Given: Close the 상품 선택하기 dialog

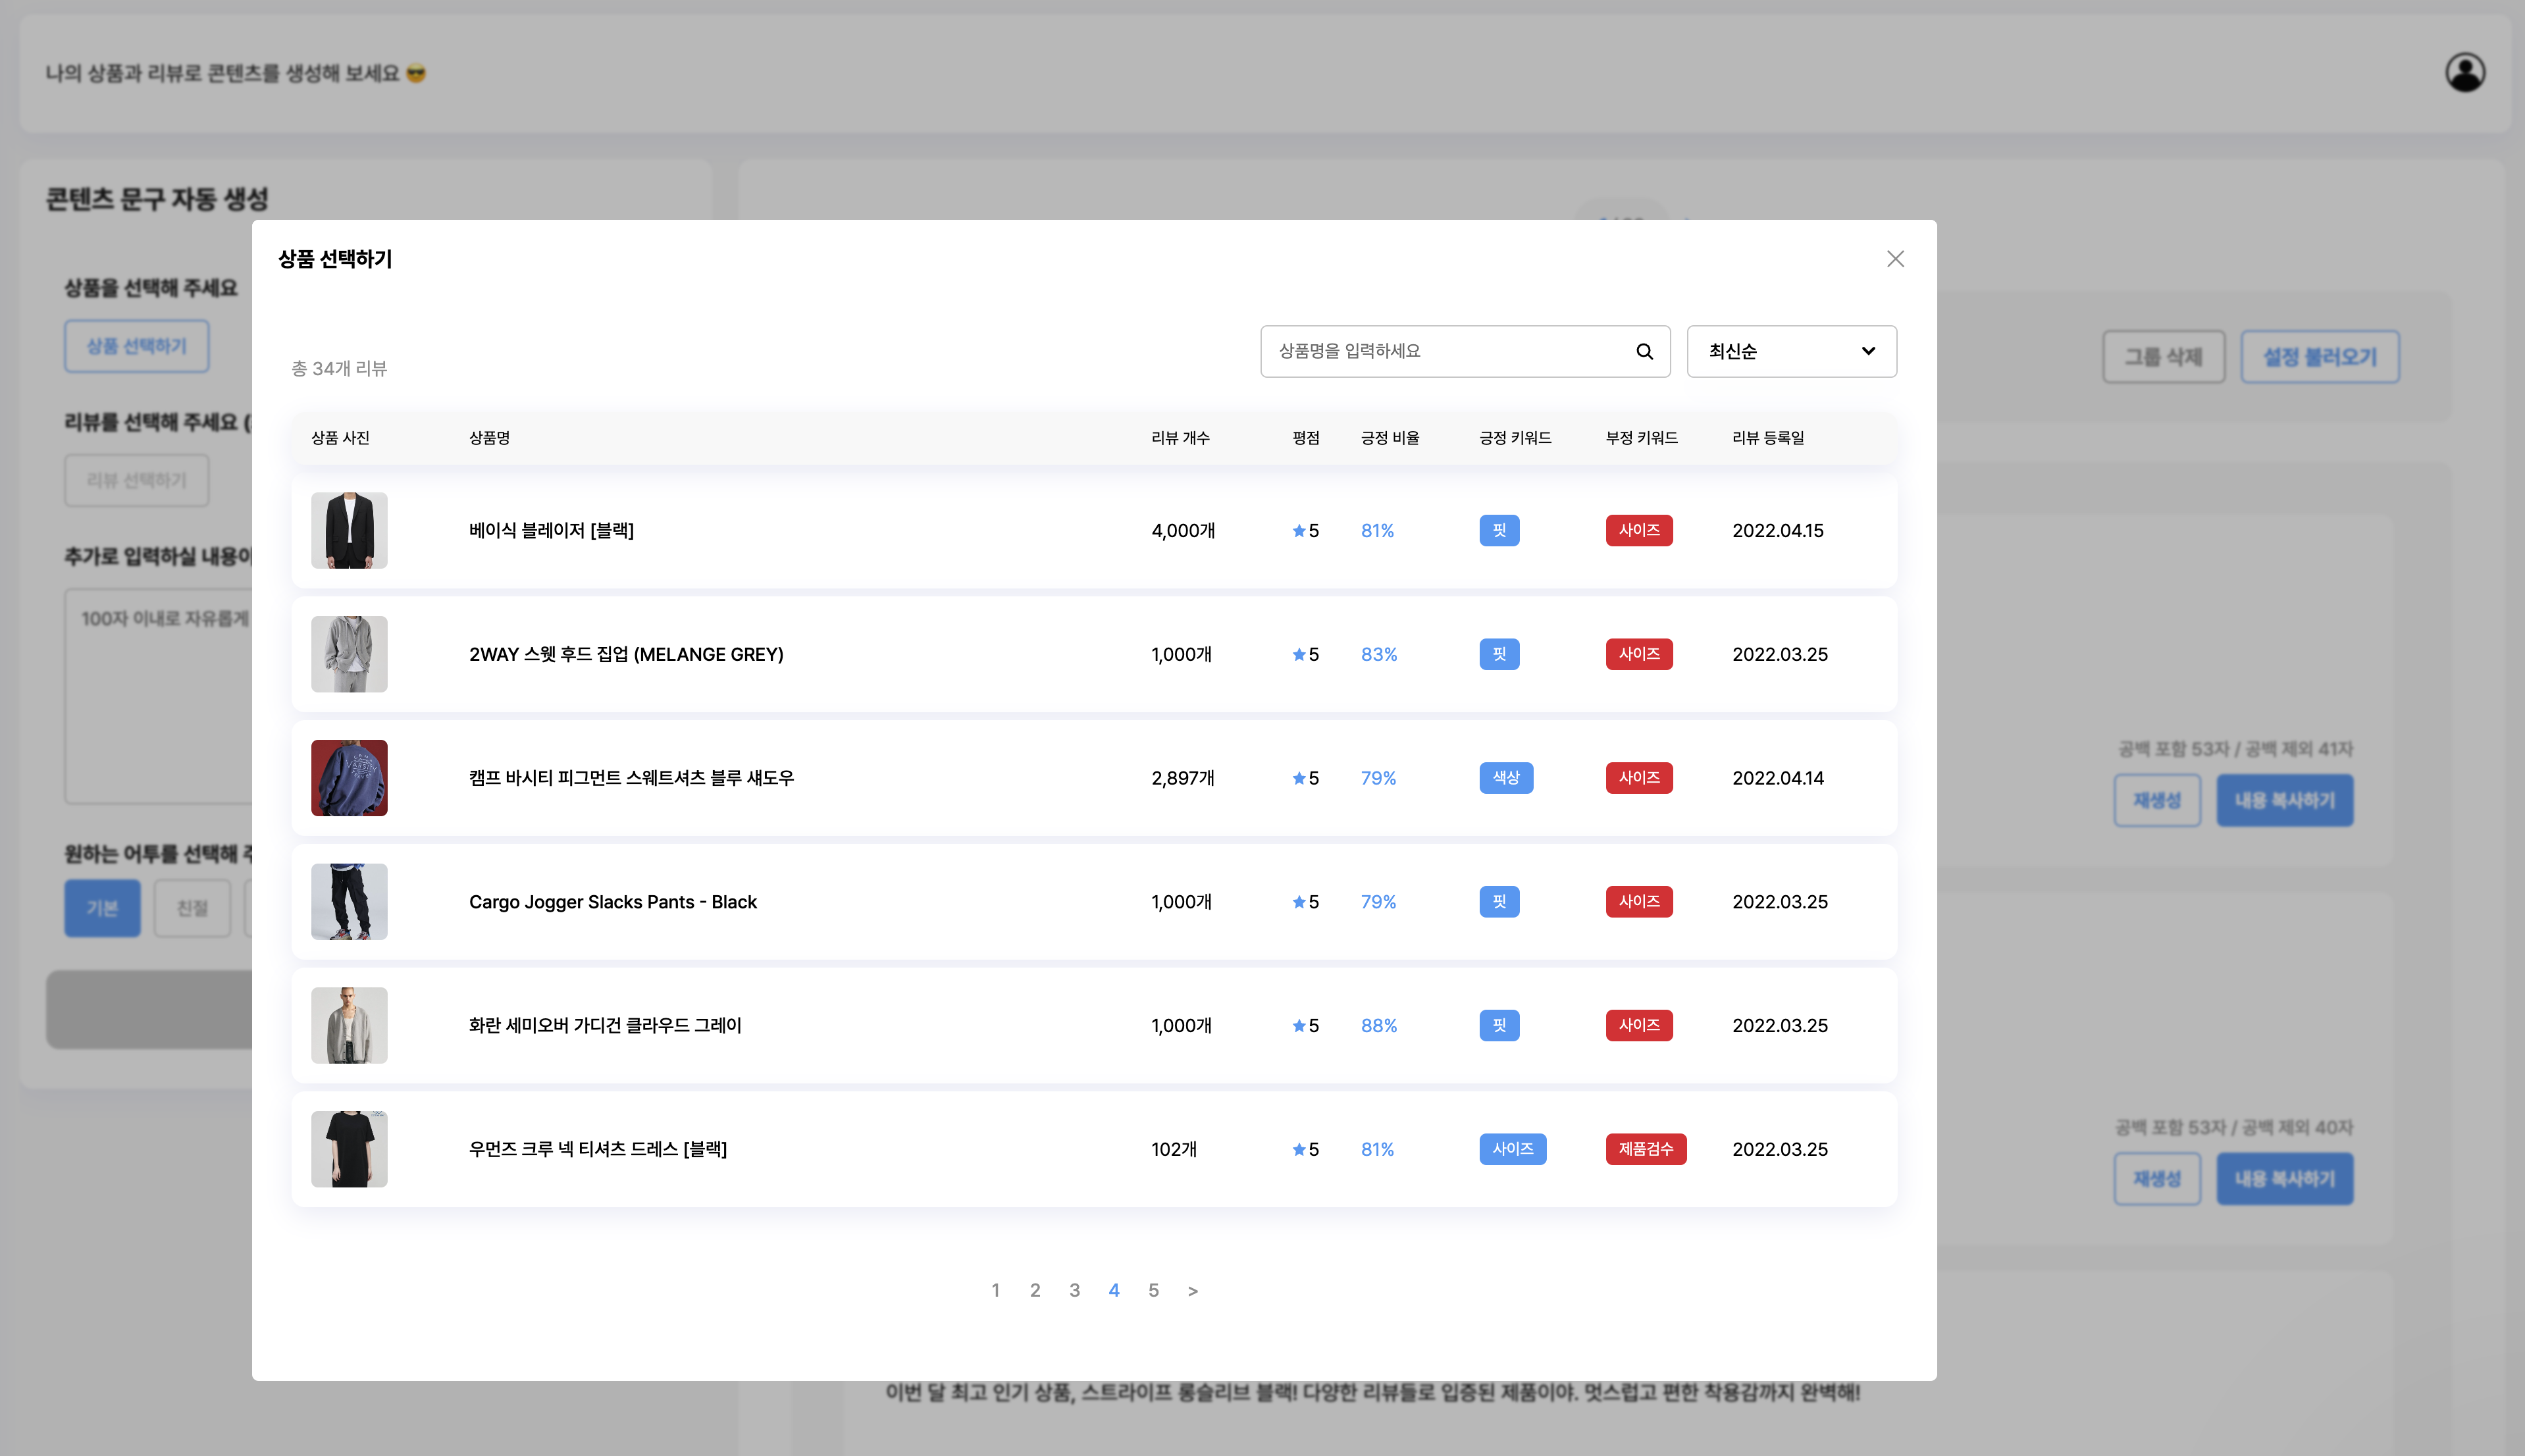Looking at the screenshot, I should [x=1895, y=259].
